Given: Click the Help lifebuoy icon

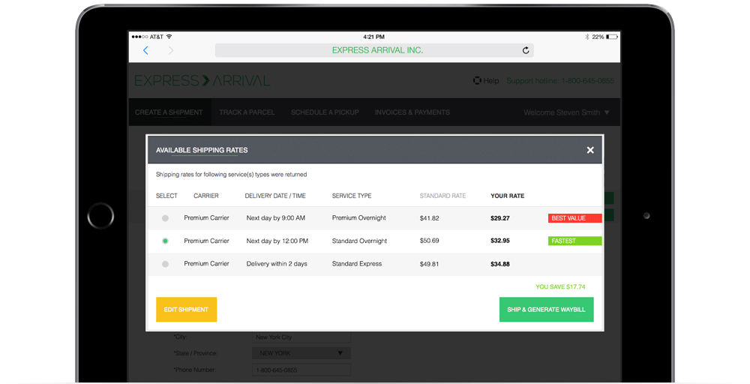Looking at the screenshot, I should [477, 80].
